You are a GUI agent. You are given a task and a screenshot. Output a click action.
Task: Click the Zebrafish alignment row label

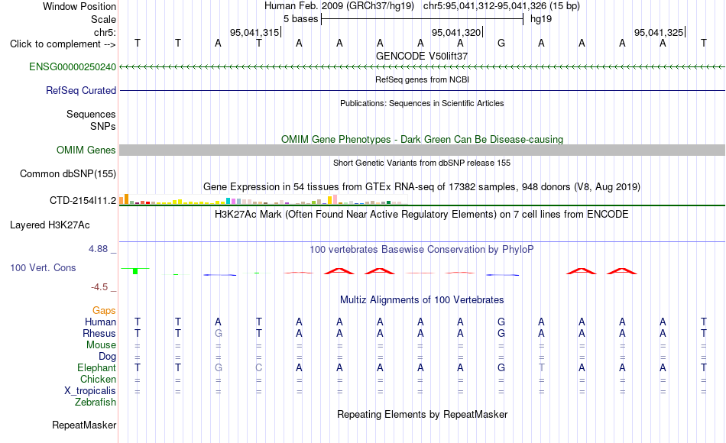pos(96,402)
